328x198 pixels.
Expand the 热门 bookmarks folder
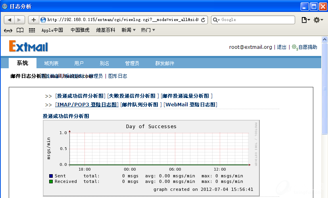[148, 30]
